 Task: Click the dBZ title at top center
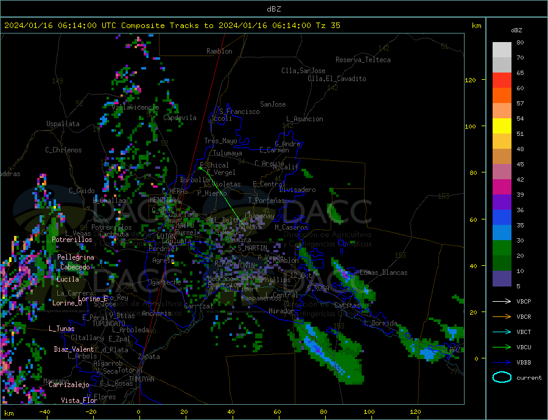[x=273, y=9]
